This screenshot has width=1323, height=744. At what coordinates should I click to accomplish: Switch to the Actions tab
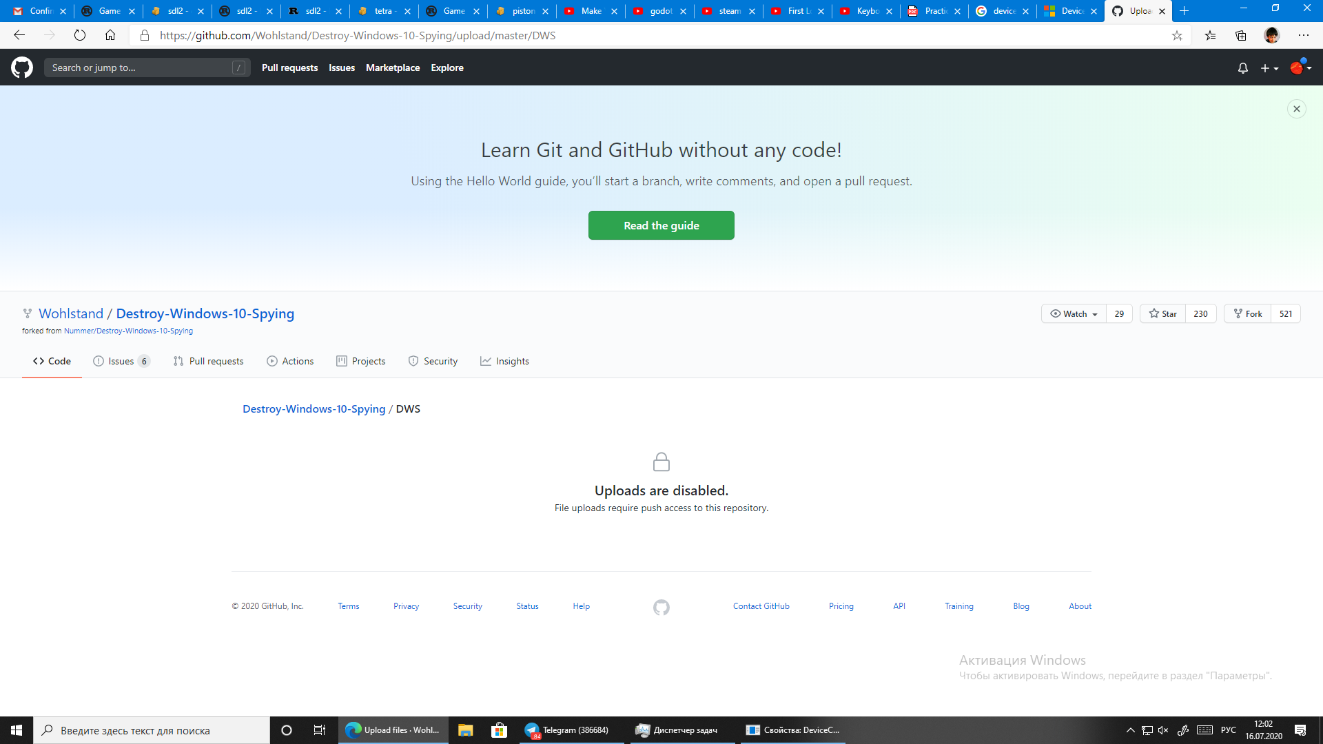[x=290, y=361]
